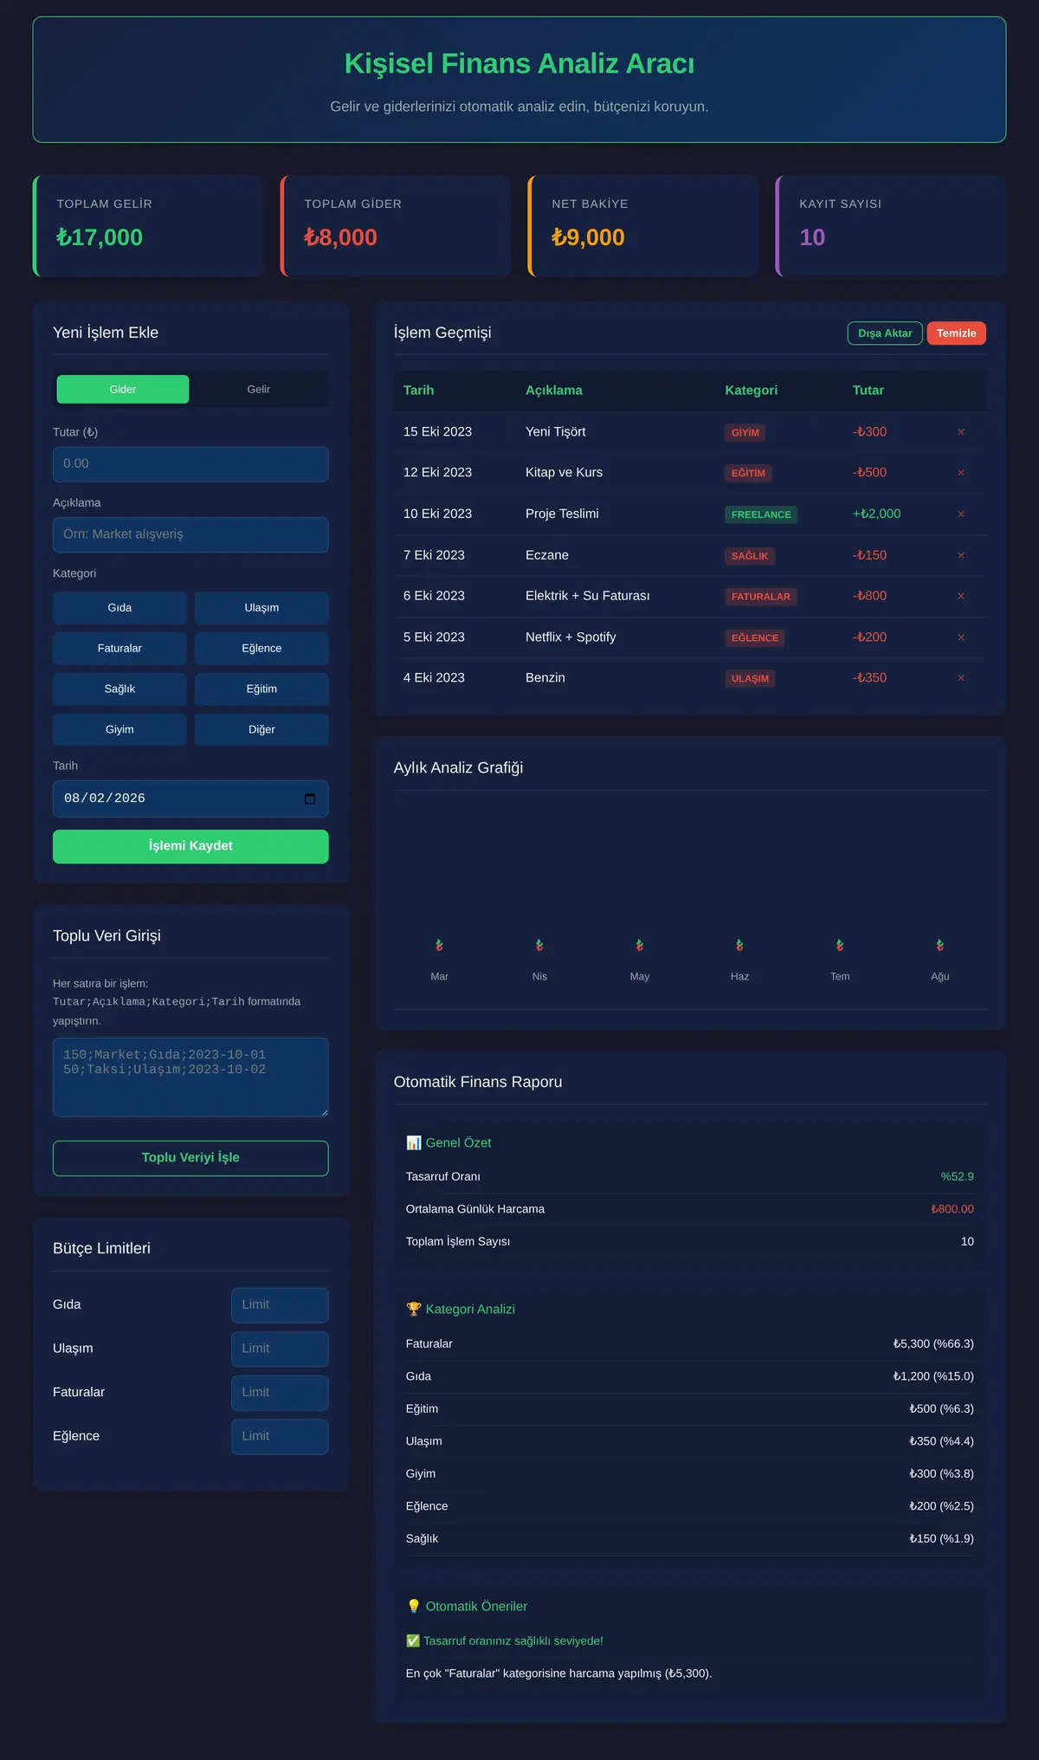Click the Tutar column header

[x=868, y=391]
